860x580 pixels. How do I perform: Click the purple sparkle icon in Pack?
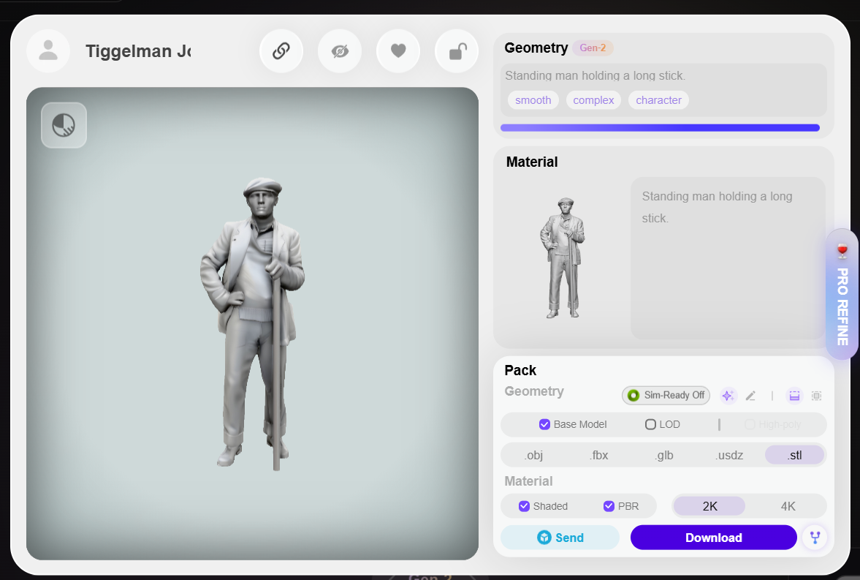pos(728,396)
